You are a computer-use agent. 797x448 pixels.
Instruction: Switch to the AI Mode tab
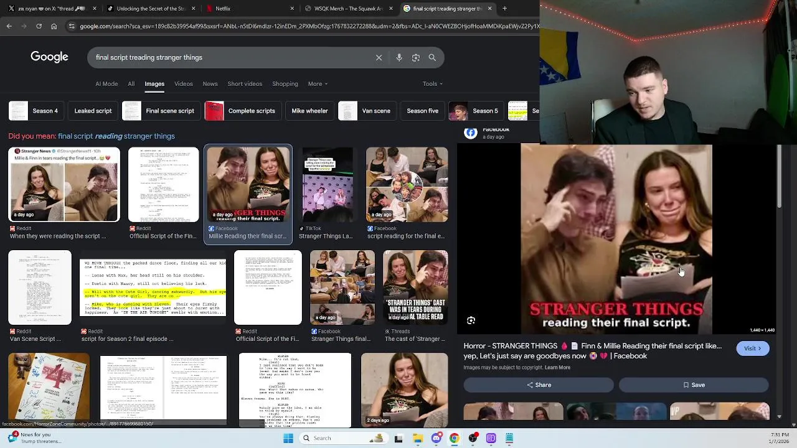tap(106, 84)
